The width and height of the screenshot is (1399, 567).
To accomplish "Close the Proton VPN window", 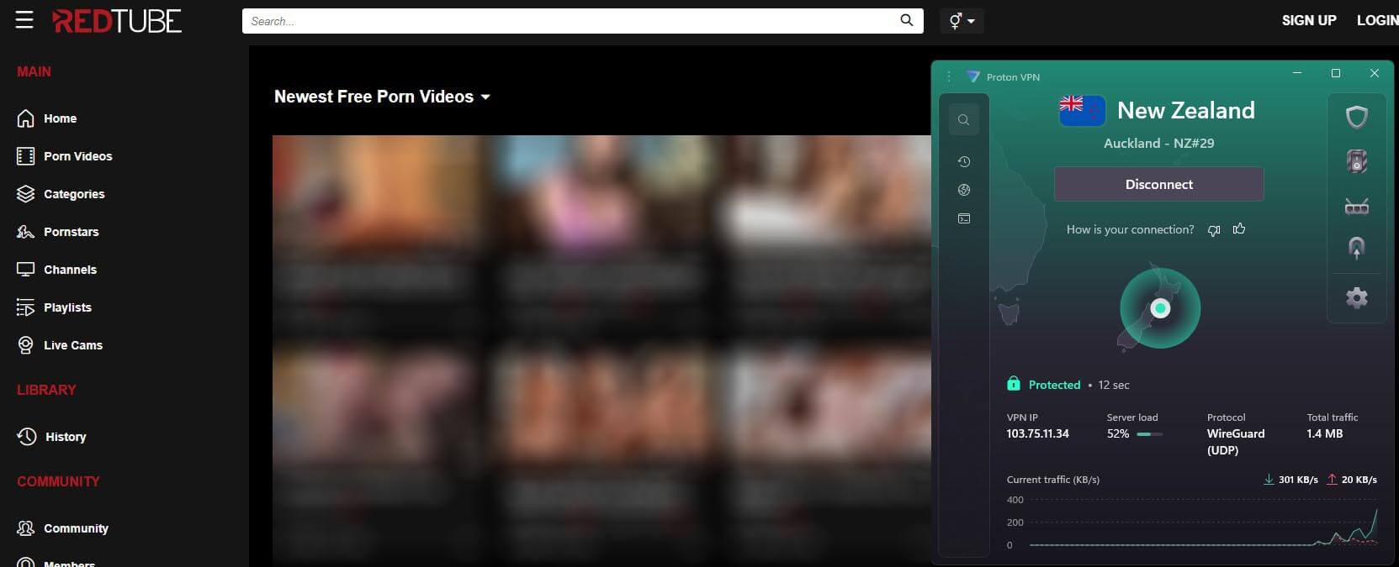I will pyautogui.click(x=1374, y=73).
